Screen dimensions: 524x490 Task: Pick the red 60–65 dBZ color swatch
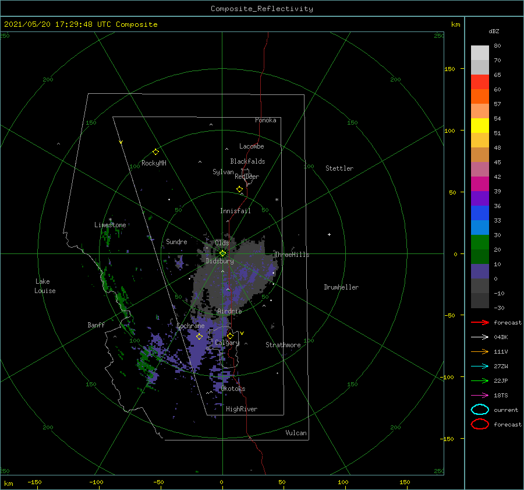[480, 82]
